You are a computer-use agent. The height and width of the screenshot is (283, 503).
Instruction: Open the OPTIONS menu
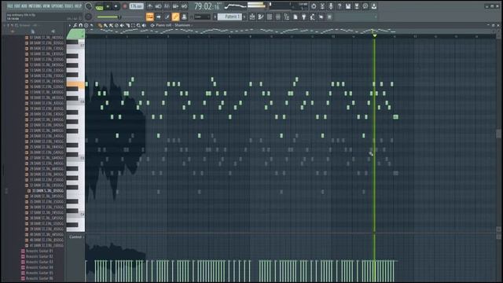coord(57,6)
